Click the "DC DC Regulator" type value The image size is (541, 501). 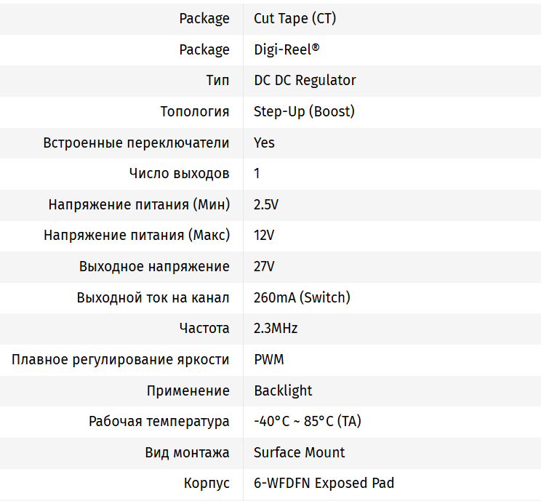[x=305, y=81]
